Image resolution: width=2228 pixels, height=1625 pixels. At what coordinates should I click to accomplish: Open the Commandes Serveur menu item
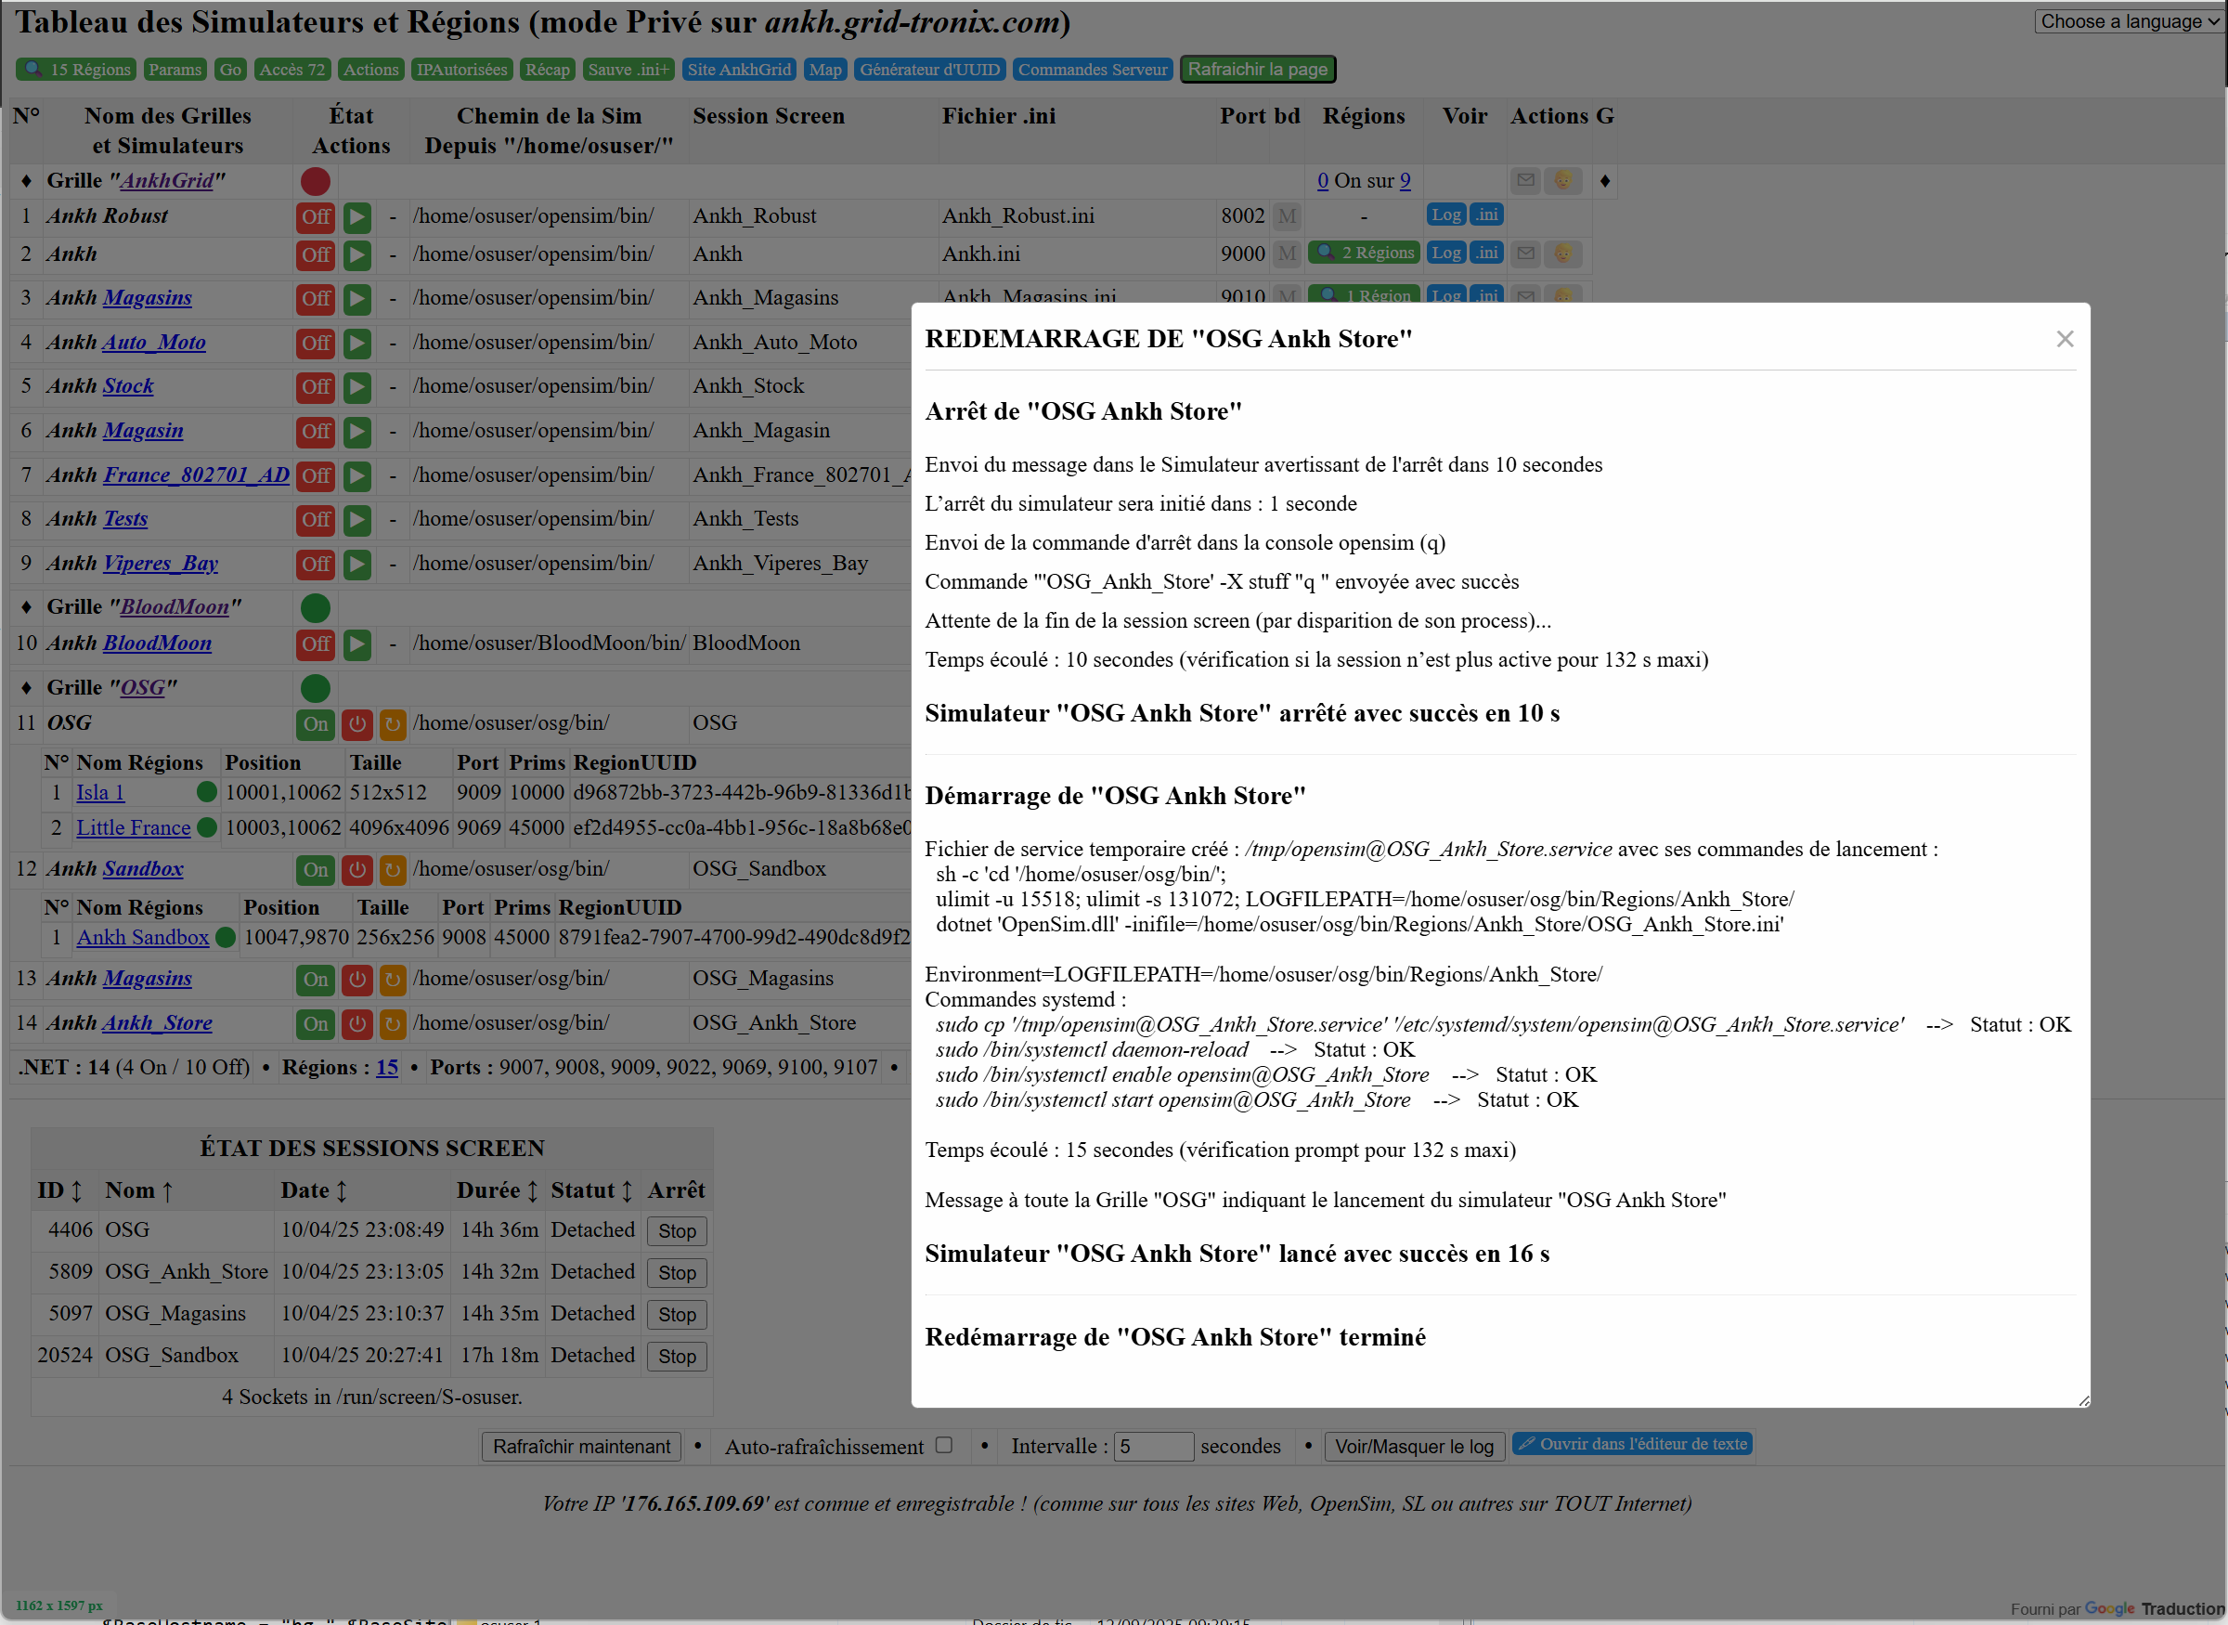(1092, 70)
